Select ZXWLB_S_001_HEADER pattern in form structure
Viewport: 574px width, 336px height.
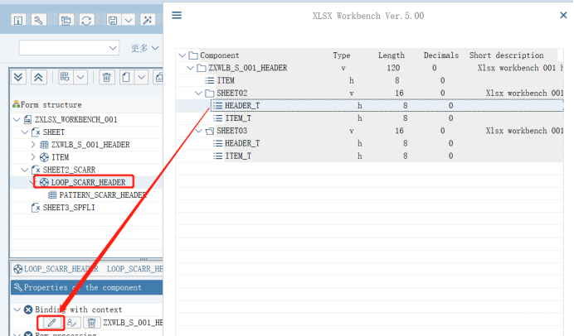90,145
